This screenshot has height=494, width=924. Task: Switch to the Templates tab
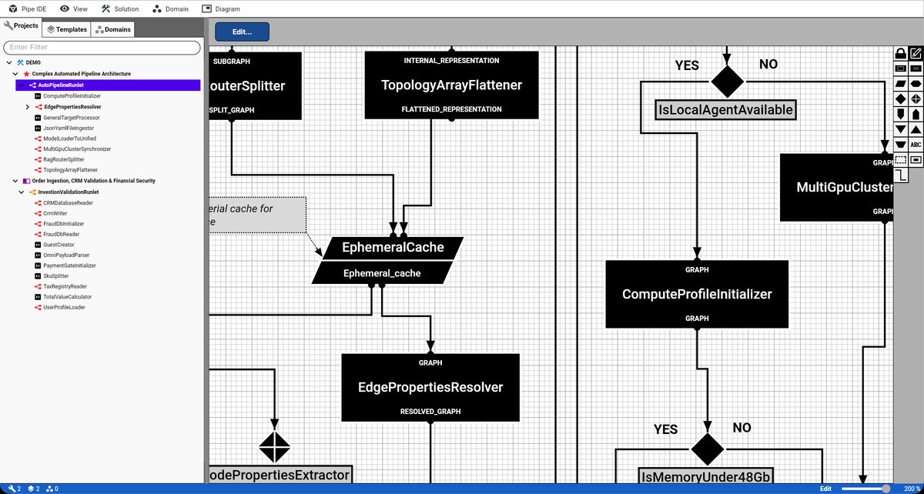coord(66,29)
